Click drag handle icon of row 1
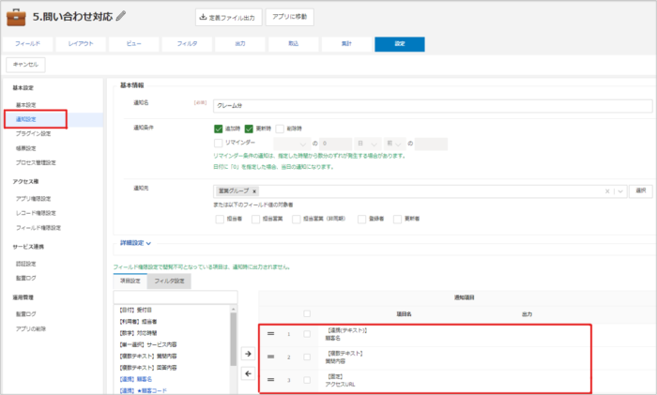This screenshot has height=395, width=657. tap(270, 334)
